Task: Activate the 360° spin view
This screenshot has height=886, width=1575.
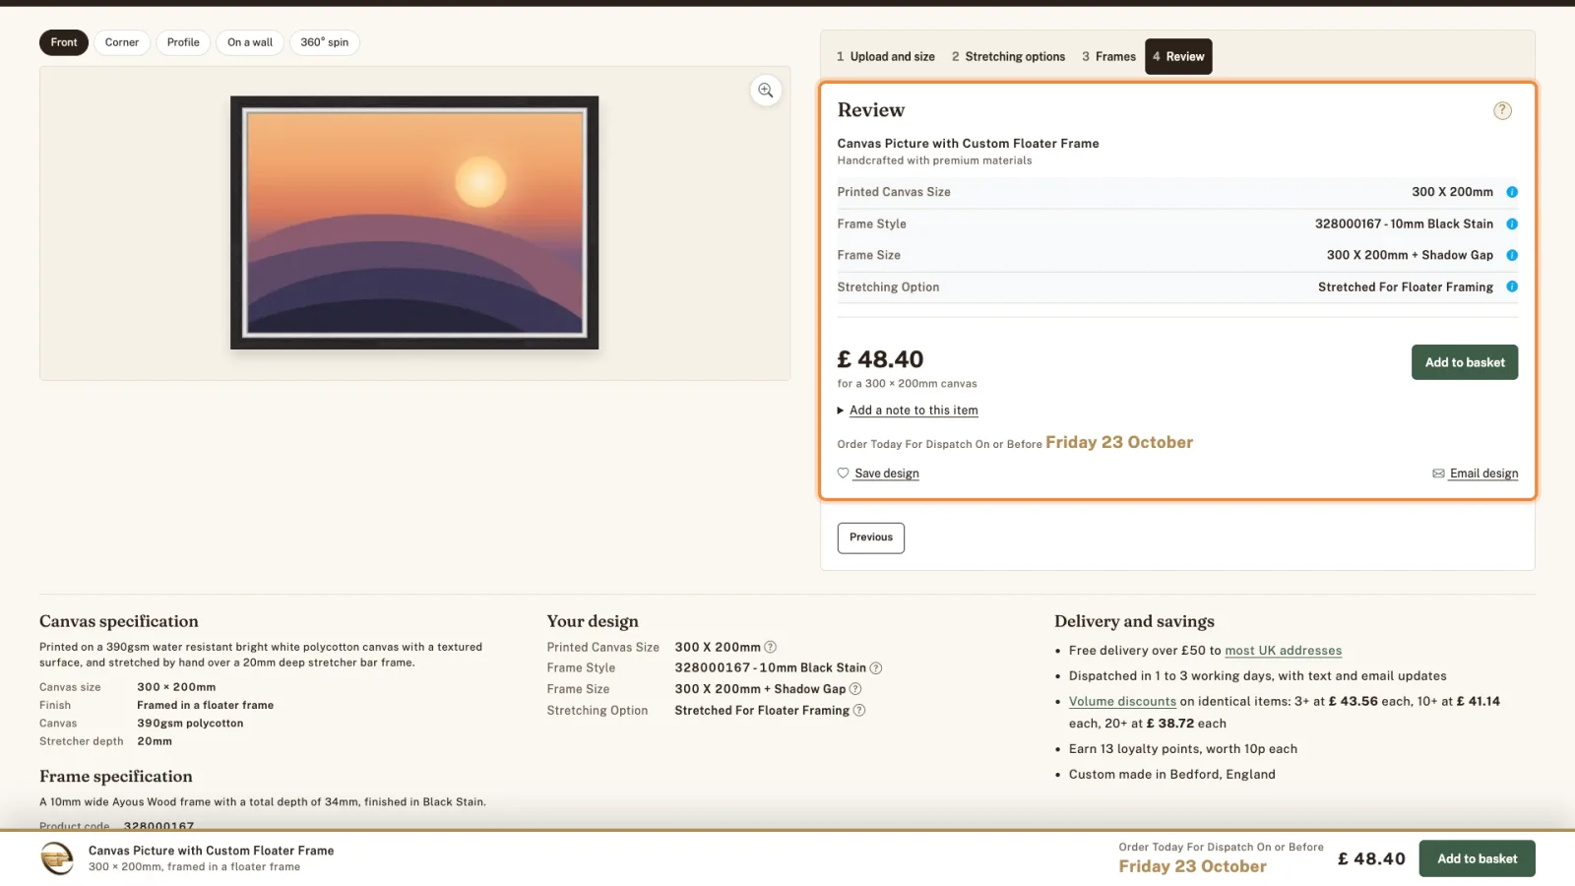Action: [325, 42]
